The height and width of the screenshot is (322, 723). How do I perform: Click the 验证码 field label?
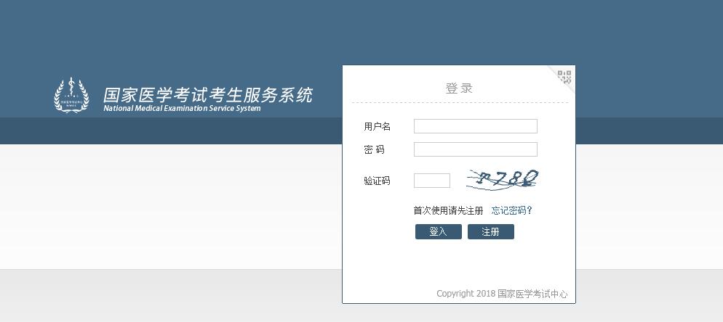click(x=377, y=181)
